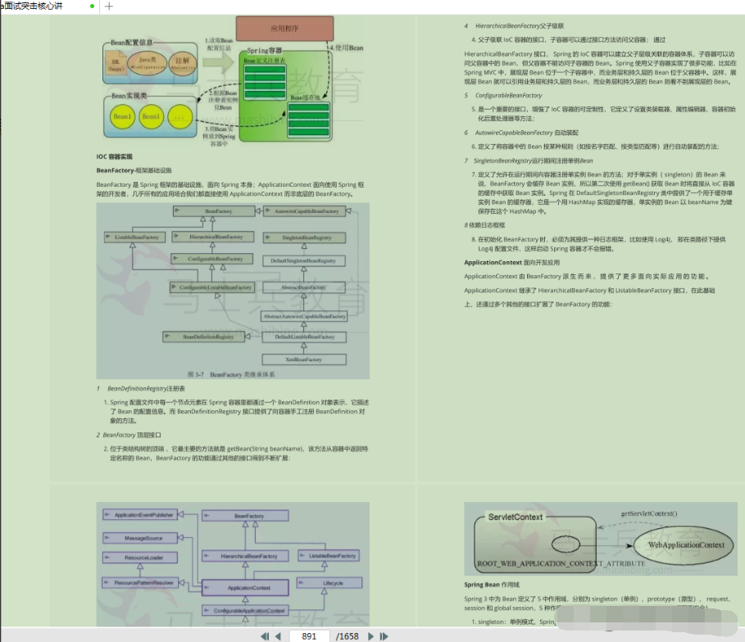Viewport: 745px width, 642px height.
Task: Click the Bean实现类 group label
Action: click(x=129, y=96)
